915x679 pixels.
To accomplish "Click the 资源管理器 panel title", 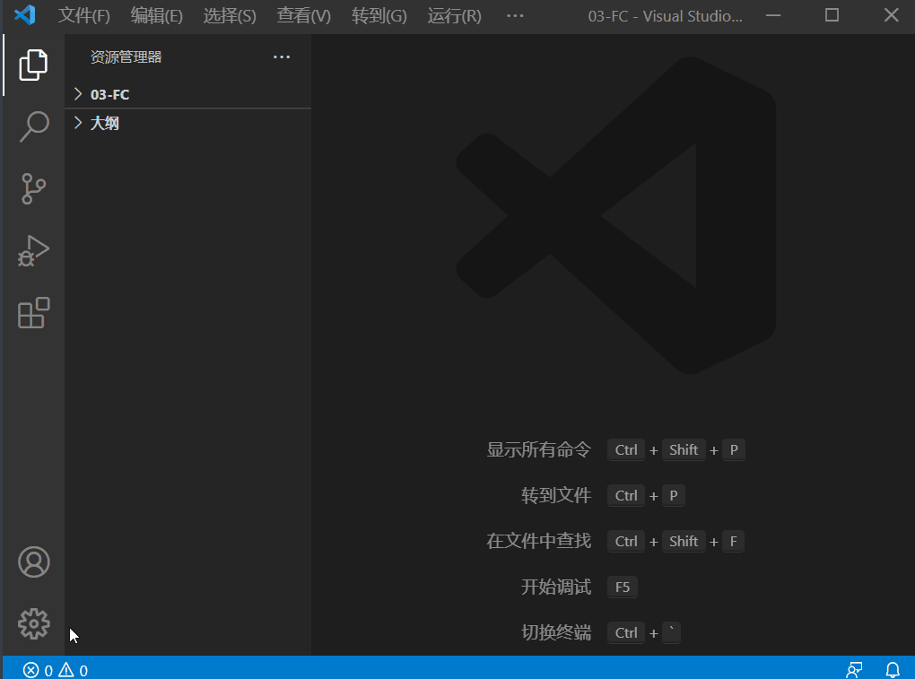I will point(126,57).
